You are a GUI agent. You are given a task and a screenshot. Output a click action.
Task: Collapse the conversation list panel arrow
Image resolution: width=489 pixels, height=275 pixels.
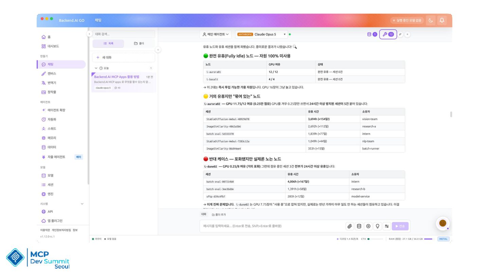(158, 50)
